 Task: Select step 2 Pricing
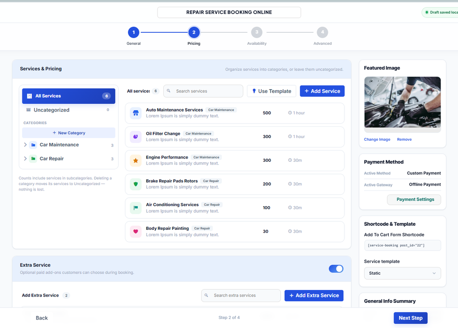pyautogui.click(x=194, y=32)
